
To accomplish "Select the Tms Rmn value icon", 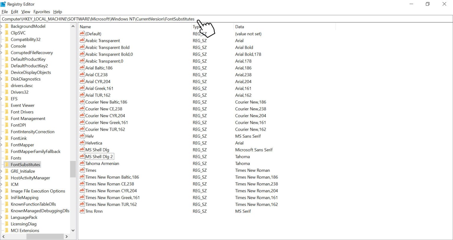I will click(82, 211).
